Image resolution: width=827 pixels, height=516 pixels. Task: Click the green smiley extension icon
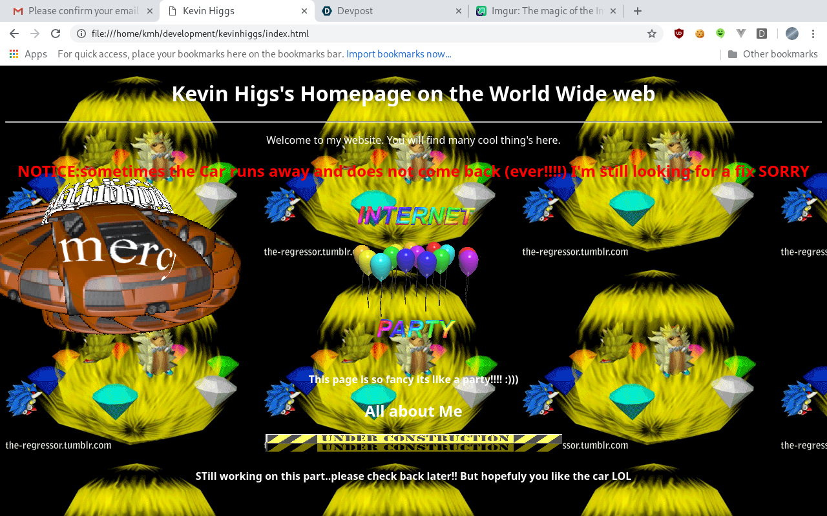(720, 34)
